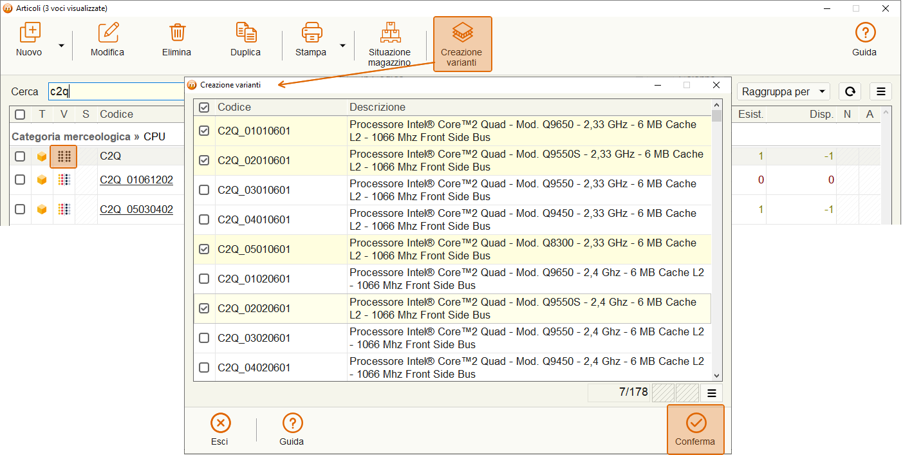
Task: Open the variants dialog hamburger menu
Action: (x=712, y=393)
